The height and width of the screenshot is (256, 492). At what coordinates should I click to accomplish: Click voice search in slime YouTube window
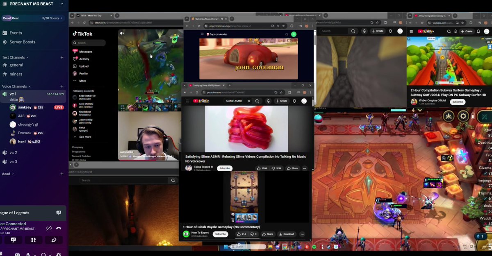tap(269, 101)
